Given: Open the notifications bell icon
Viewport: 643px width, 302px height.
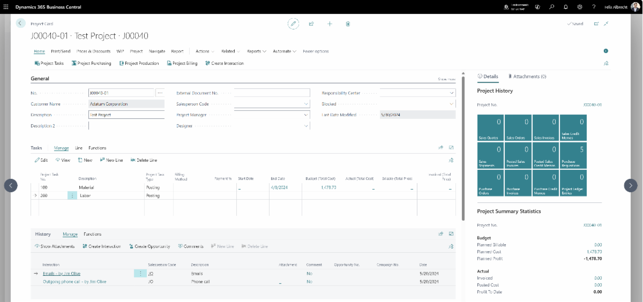Looking at the screenshot, I should [566, 7].
